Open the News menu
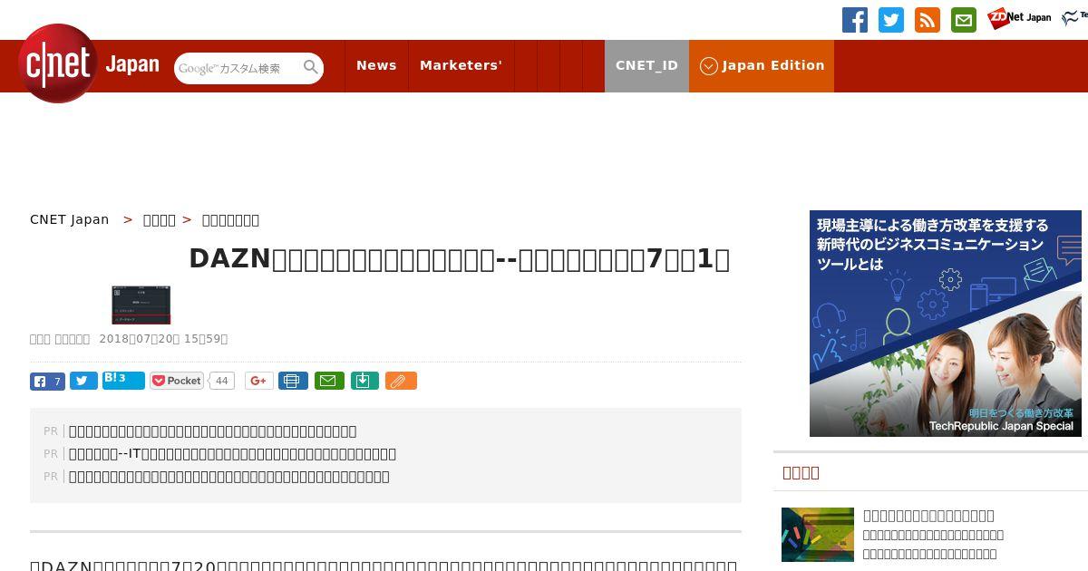The image size is (1088, 571). [376, 65]
